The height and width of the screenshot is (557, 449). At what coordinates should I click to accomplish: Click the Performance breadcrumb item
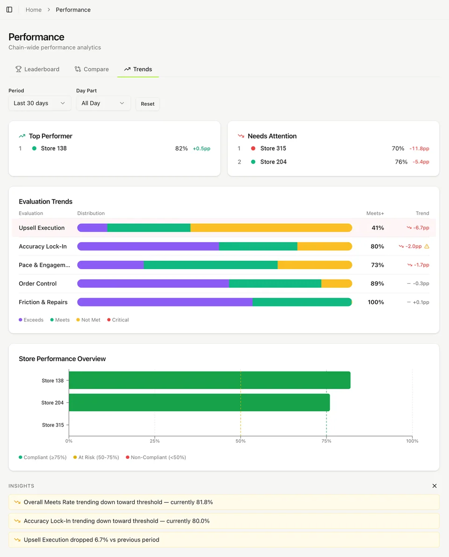73,10
